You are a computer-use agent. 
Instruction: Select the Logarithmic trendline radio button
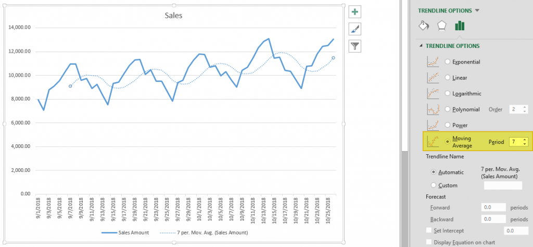click(447, 93)
